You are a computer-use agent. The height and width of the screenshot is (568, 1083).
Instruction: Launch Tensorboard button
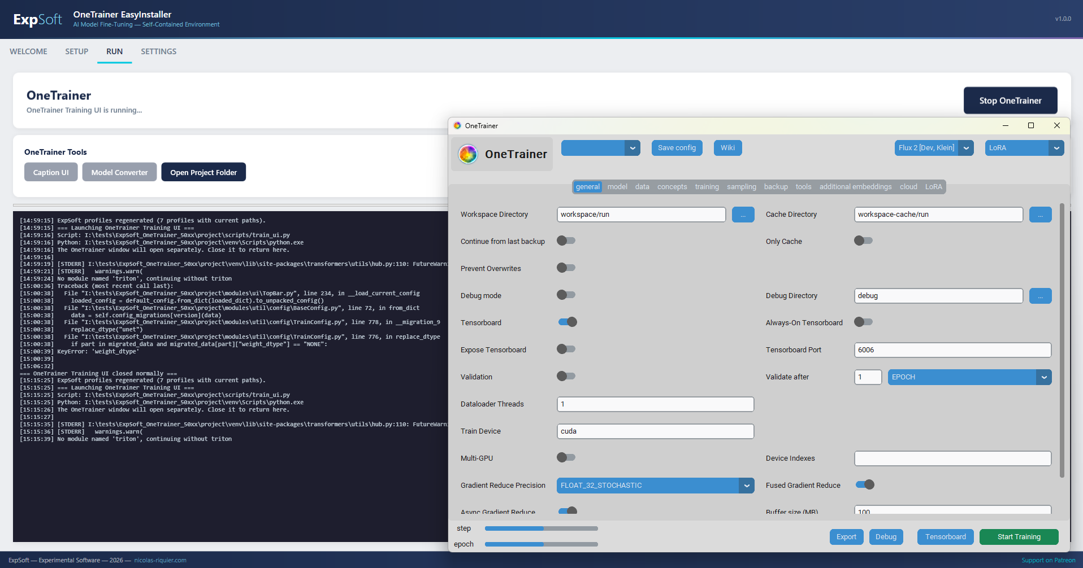click(x=945, y=537)
